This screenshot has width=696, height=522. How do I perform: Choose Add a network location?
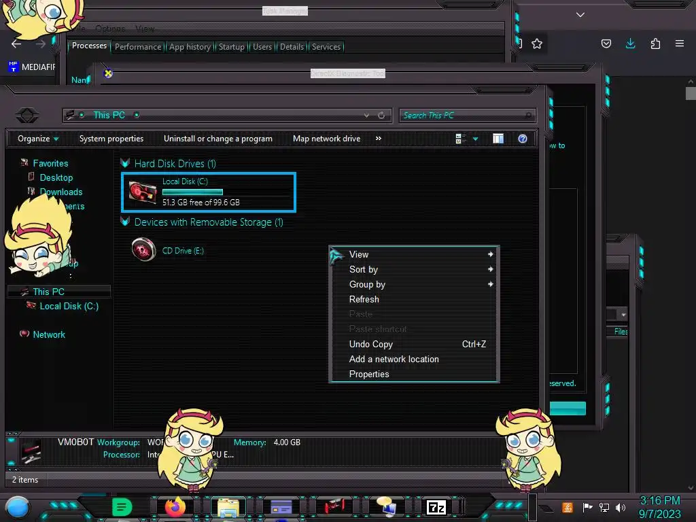tap(414, 359)
